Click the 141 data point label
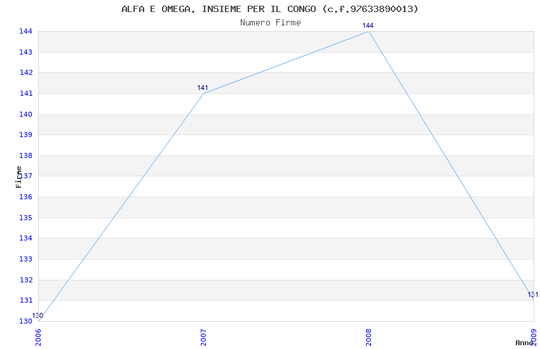 click(203, 88)
